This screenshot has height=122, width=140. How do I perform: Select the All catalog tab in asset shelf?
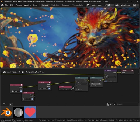11,104
